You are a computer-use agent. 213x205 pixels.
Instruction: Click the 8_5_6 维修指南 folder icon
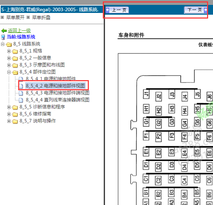[15, 114]
